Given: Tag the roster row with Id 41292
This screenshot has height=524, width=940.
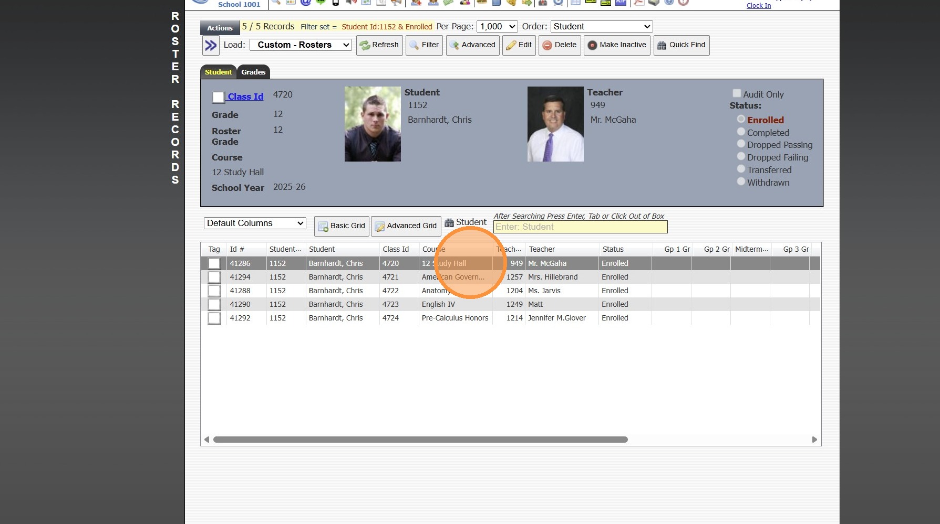Looking at the screenshot, I should (x=214, y=318).
